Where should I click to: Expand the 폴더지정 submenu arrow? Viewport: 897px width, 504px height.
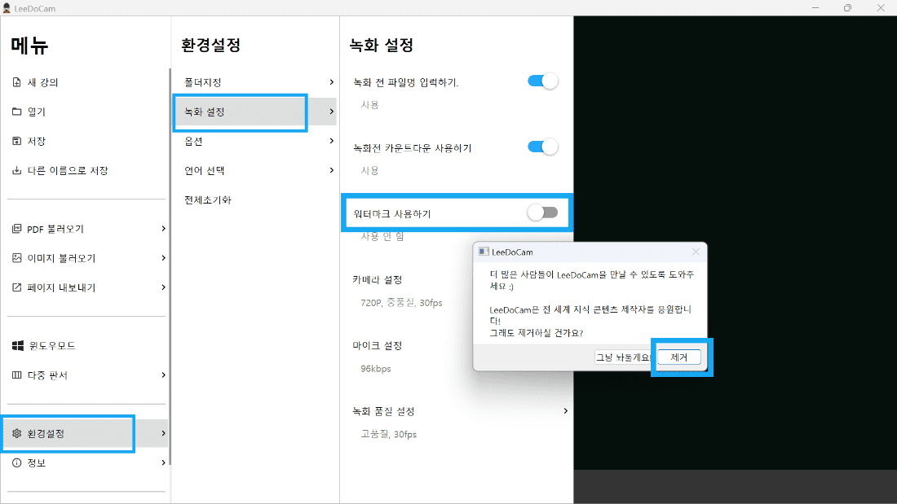pyautogui.click(x=331, y=82)
